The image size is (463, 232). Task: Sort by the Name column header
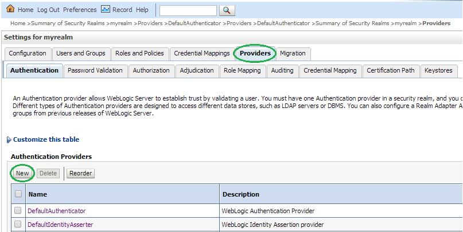point(38,194)
